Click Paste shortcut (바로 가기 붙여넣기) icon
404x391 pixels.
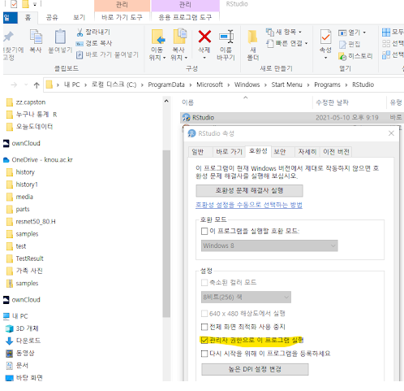tap(80, 55)
